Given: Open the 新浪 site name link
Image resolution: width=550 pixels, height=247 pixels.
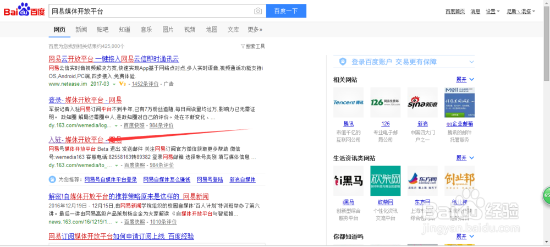Looking at the screenshot, I should pyautogui.click(x=422, y=124).
